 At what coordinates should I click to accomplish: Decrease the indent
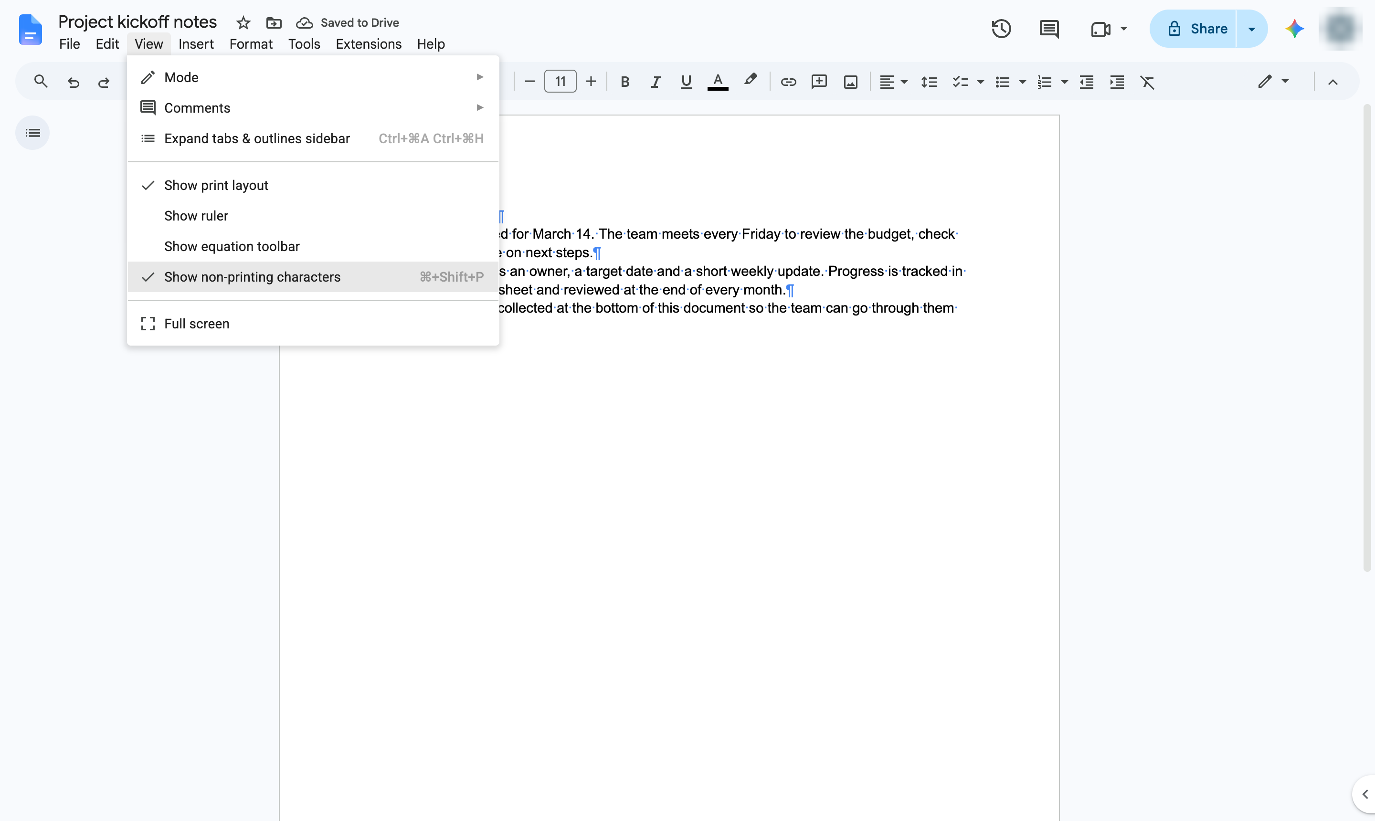click(x=1086, y=82)
